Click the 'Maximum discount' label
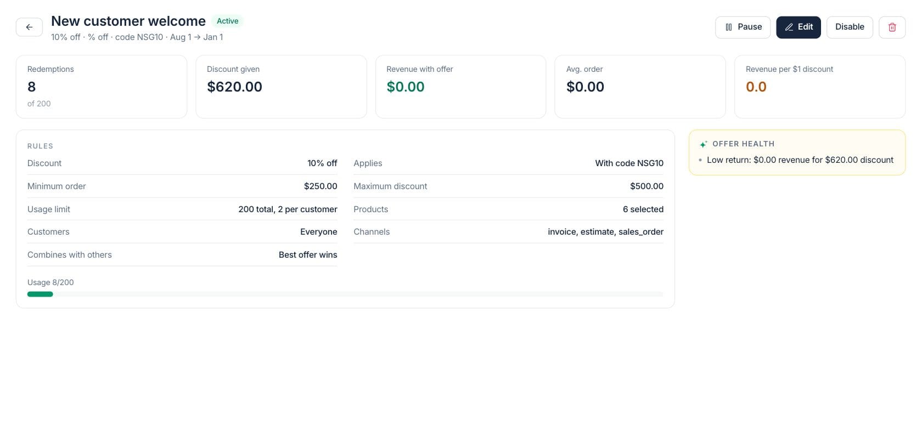This screenshot has height=437, width=922. [390, 186]
